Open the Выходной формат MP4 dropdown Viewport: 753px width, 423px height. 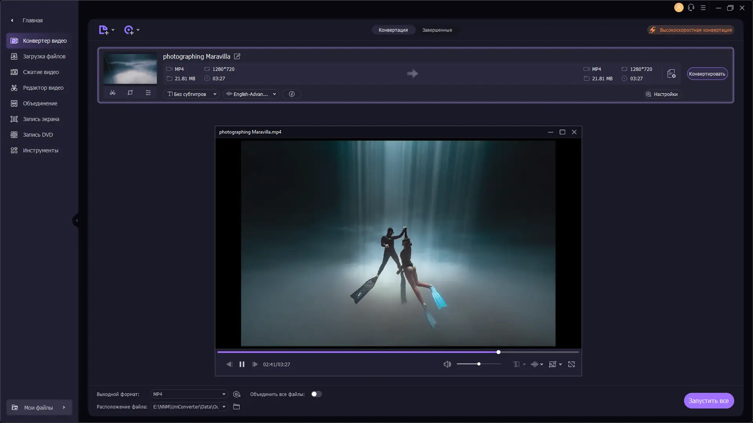tap(189, 394)
